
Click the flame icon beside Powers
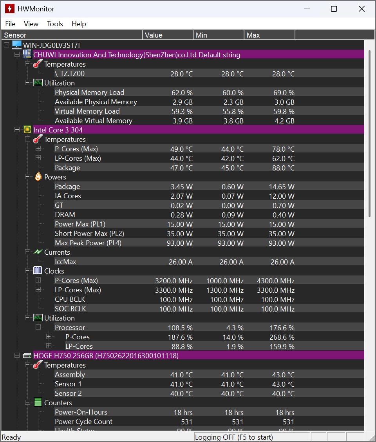click(38, 177)
